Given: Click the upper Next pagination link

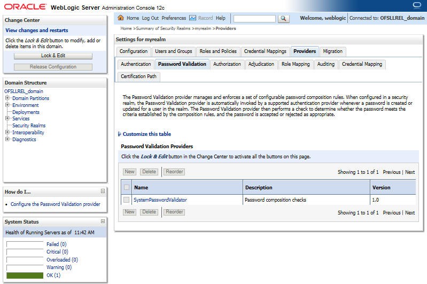Looking at the screenshot, I should click(x=410, y=172).
